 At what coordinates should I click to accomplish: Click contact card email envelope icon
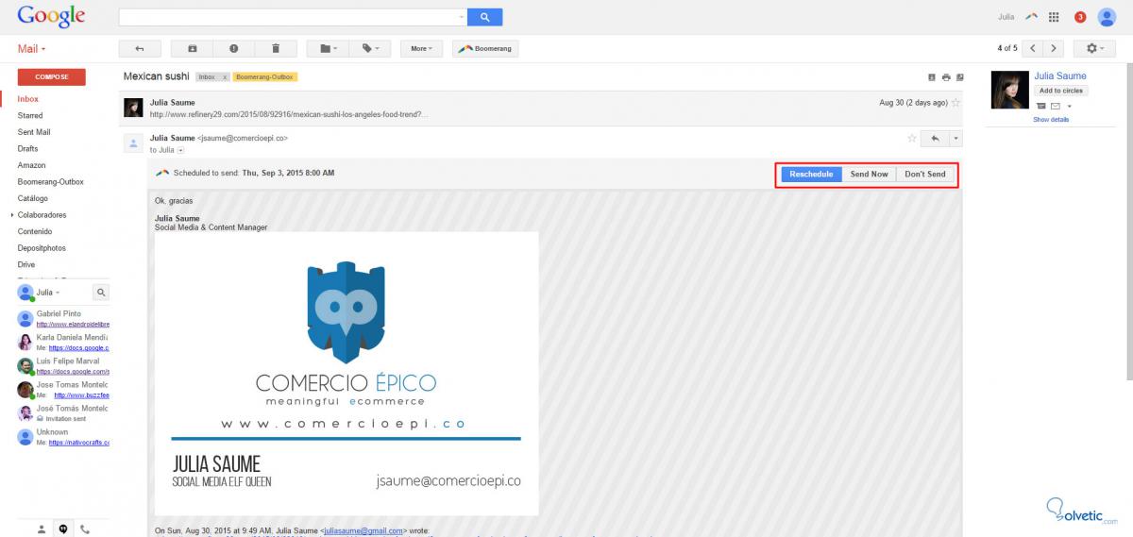(x=1056, y=106)
